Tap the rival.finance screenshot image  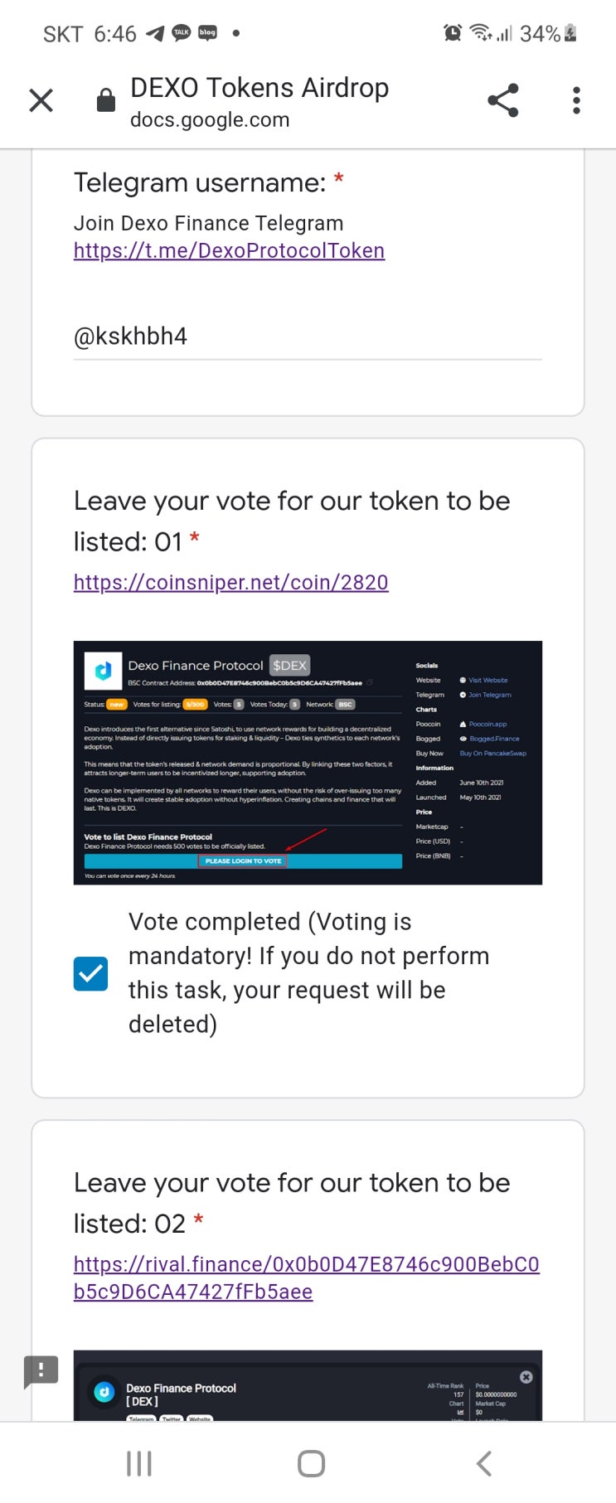pyautogui.click(x=308, y=1385)
